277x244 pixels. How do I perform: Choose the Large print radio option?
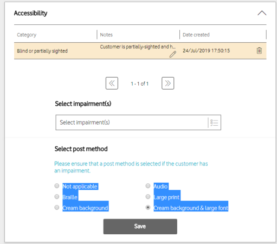point(148,197)
